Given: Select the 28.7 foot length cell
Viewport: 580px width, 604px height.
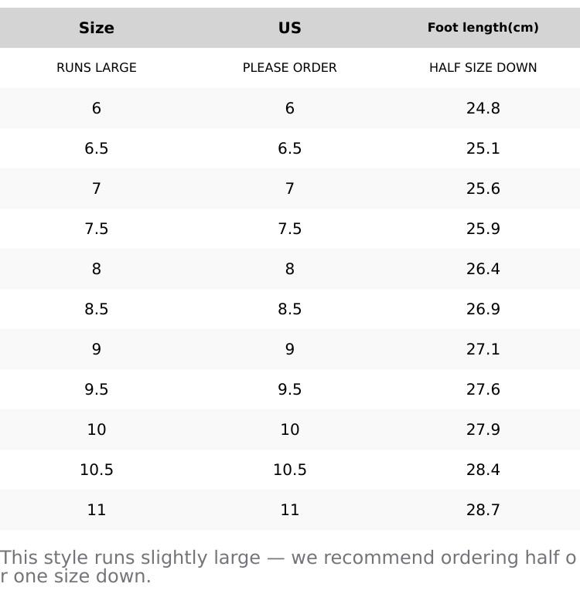Looking at the screenshot, I should 483,510.
